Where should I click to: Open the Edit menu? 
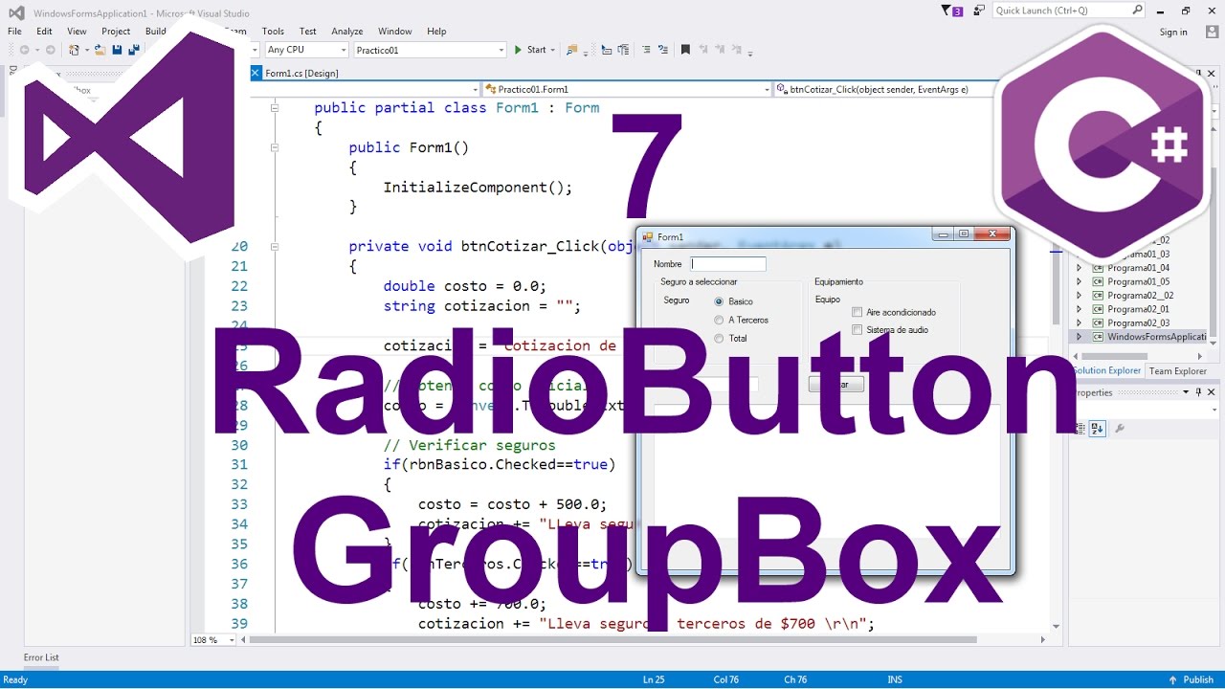coord(44,32)
